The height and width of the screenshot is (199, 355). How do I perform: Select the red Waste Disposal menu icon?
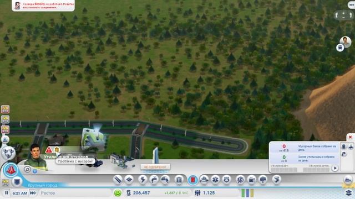(192, 180)
